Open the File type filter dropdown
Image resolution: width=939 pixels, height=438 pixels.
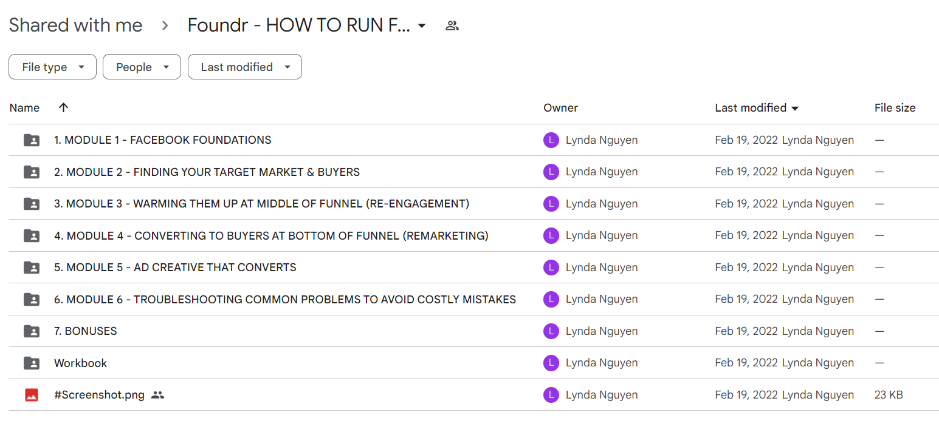pyautogui.click(x=52, y=67)
